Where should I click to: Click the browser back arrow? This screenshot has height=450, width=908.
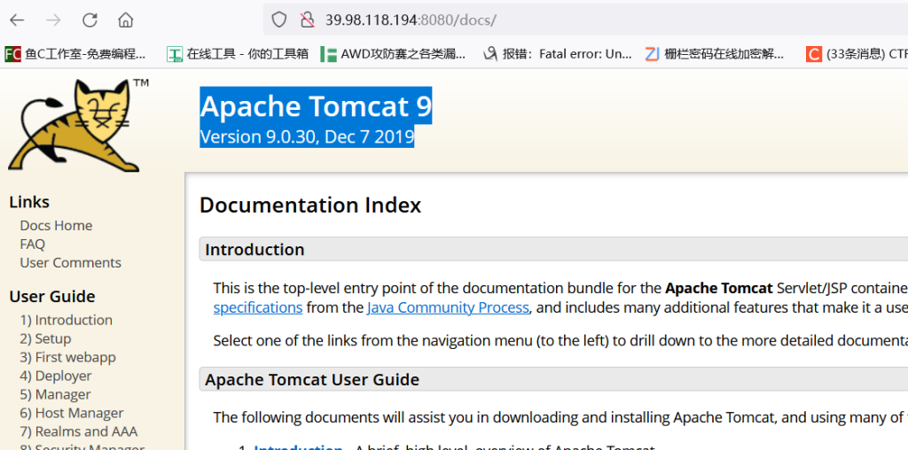(17, 19)
